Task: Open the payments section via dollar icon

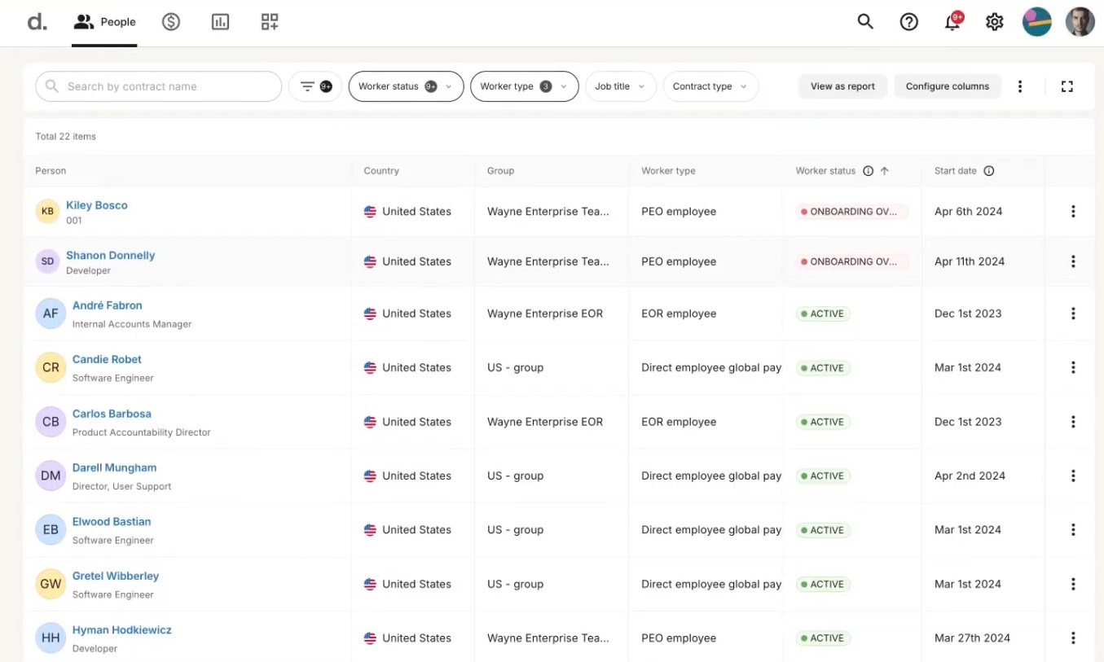Action: point(171,22)
